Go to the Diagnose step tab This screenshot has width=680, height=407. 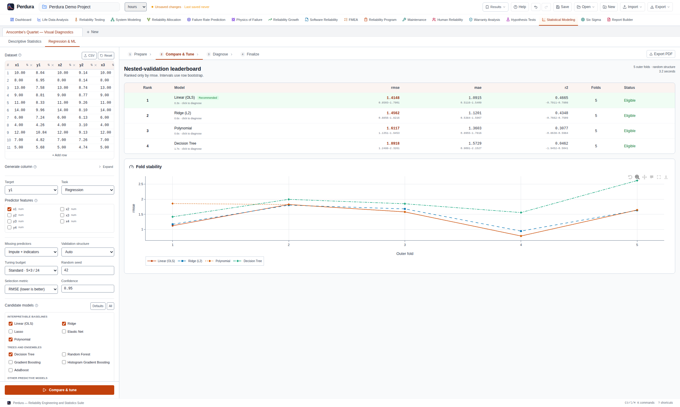click(x=220, y=54)
